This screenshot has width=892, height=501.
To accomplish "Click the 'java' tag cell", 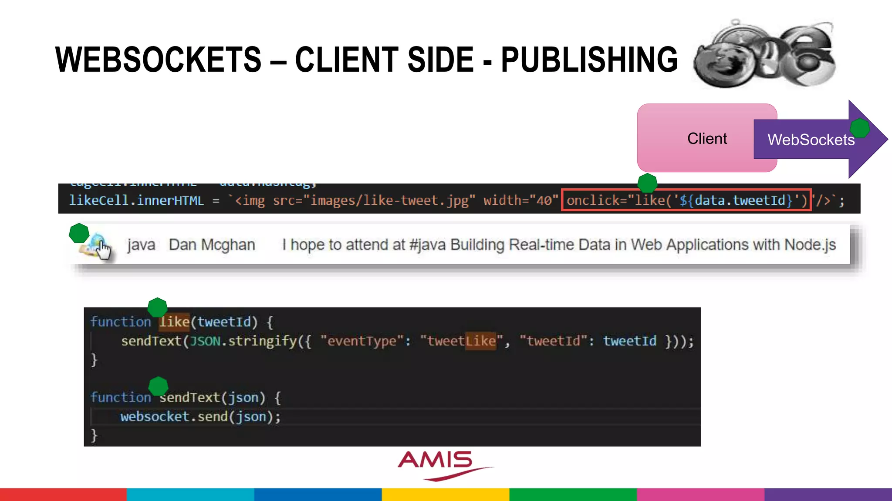I will click(x=141, y=245).
